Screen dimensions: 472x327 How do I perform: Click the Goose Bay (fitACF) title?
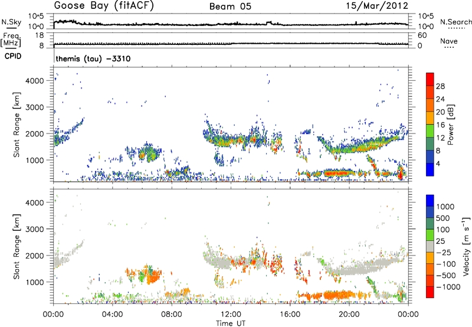104,6
